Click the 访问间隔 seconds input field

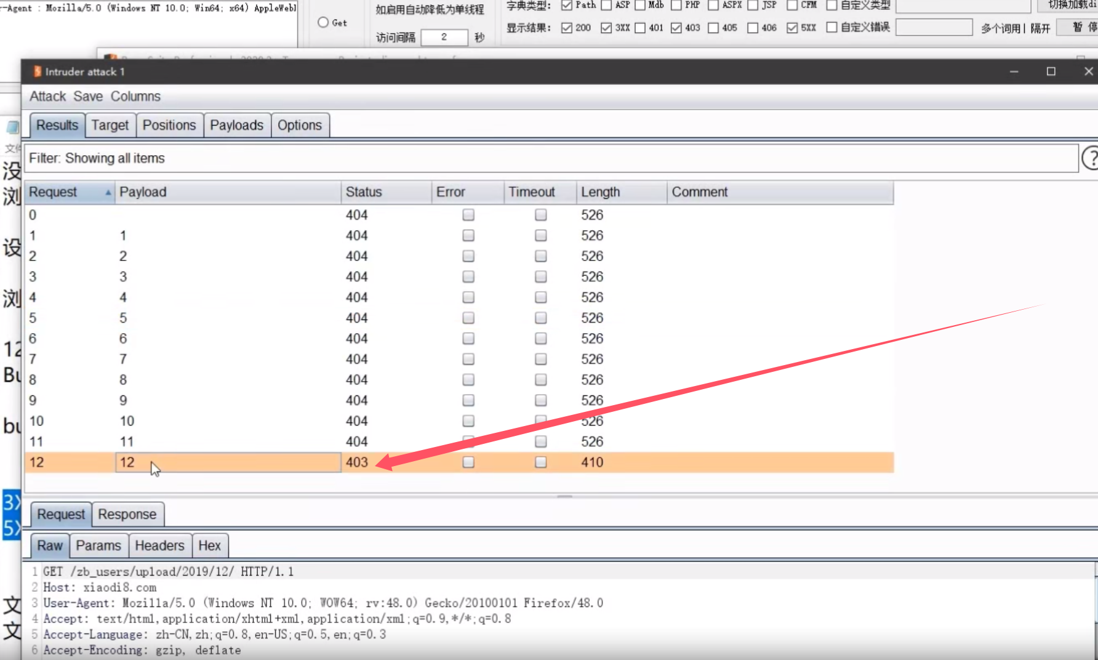pyautogui.click(x=444, y=37)
